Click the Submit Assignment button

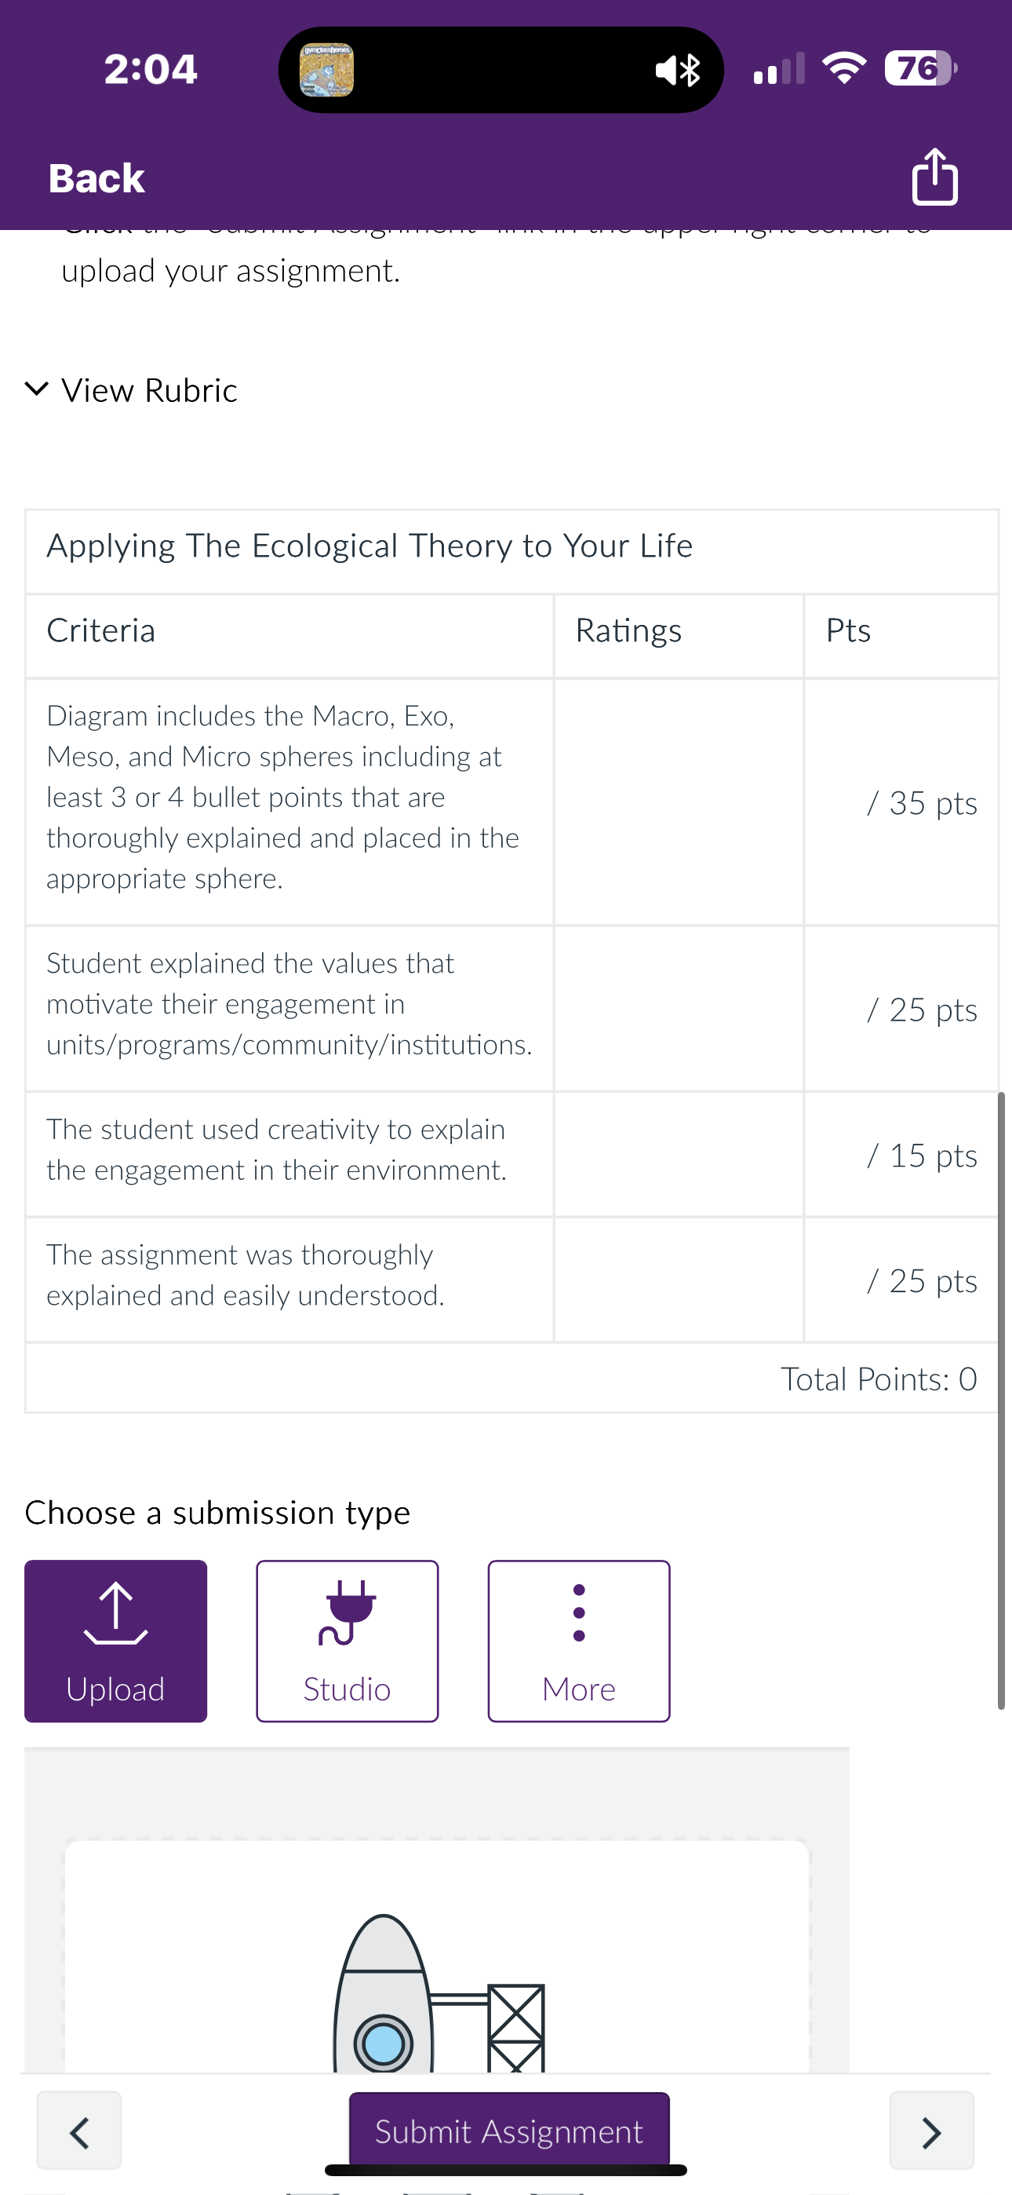(509, 2131)
